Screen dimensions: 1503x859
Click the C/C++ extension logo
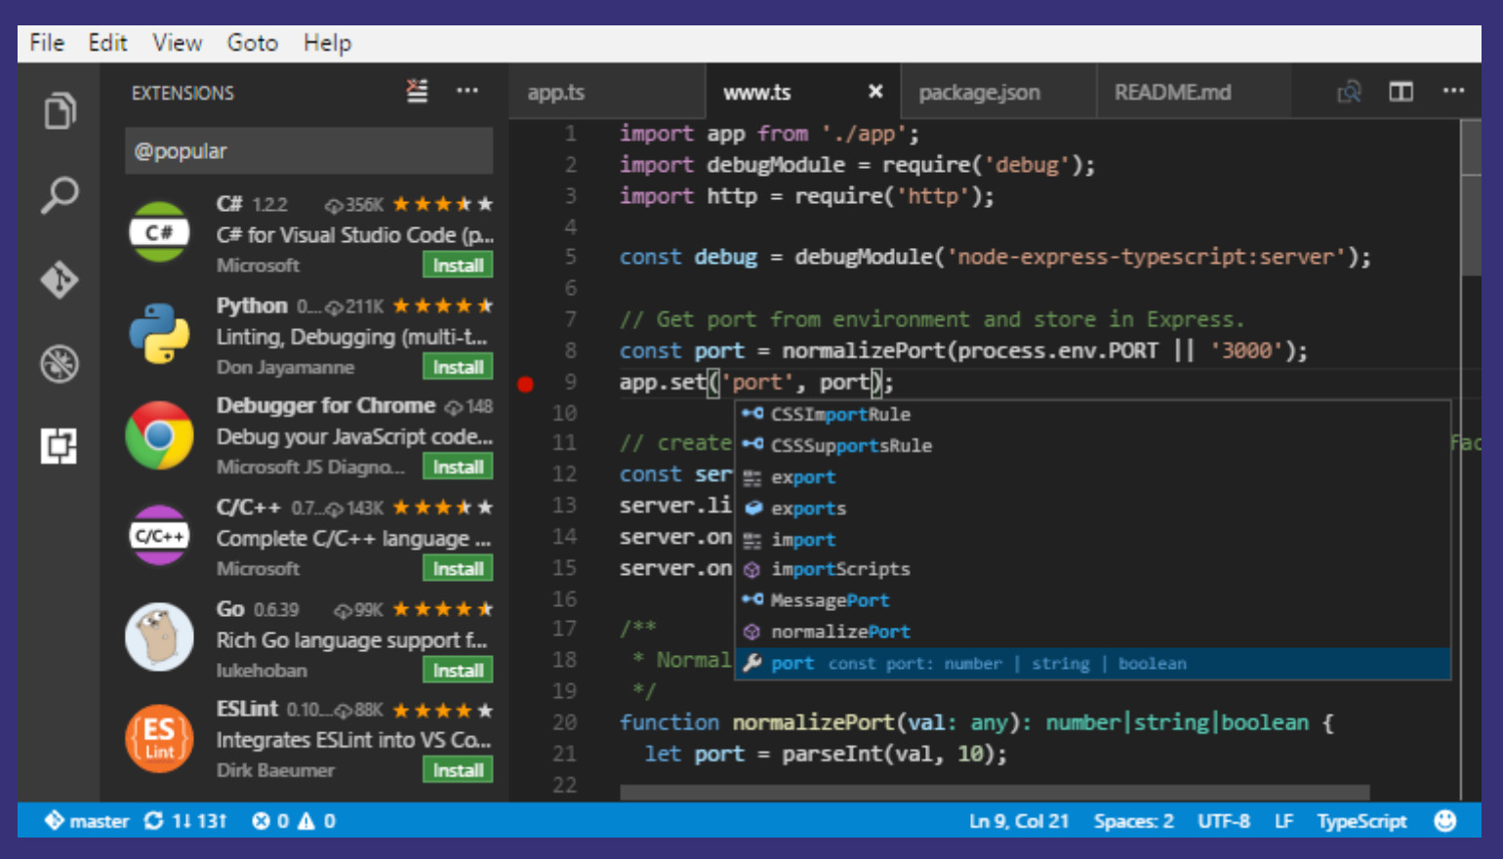[x=159, y=536]
